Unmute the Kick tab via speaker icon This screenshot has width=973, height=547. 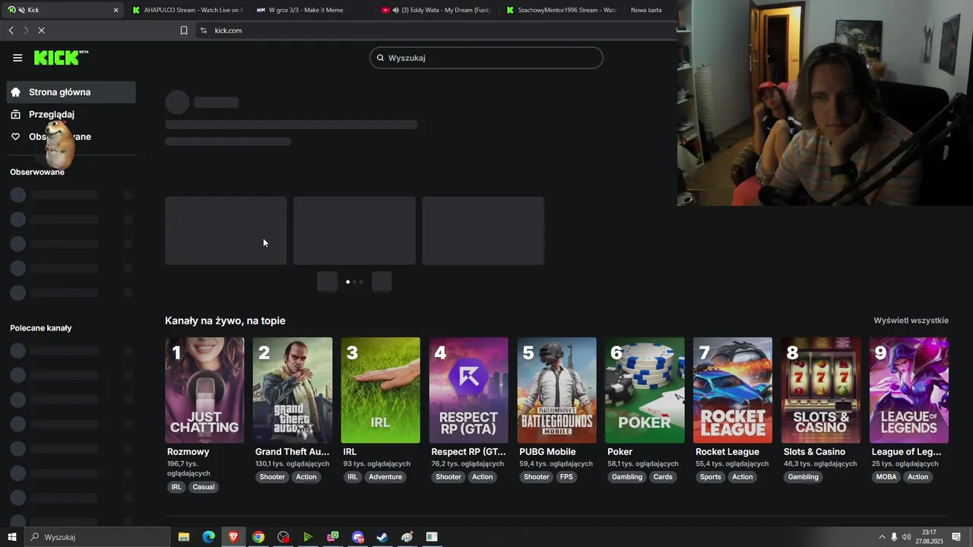pyautogui.click(x=21, y=10)
